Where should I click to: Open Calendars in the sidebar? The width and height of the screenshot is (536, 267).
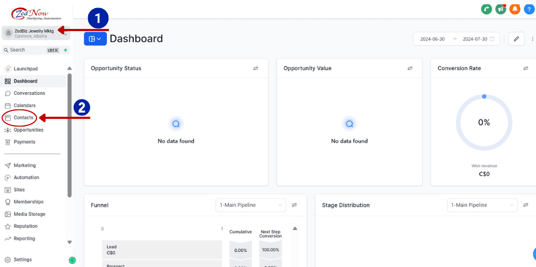[x=25, y=106]
